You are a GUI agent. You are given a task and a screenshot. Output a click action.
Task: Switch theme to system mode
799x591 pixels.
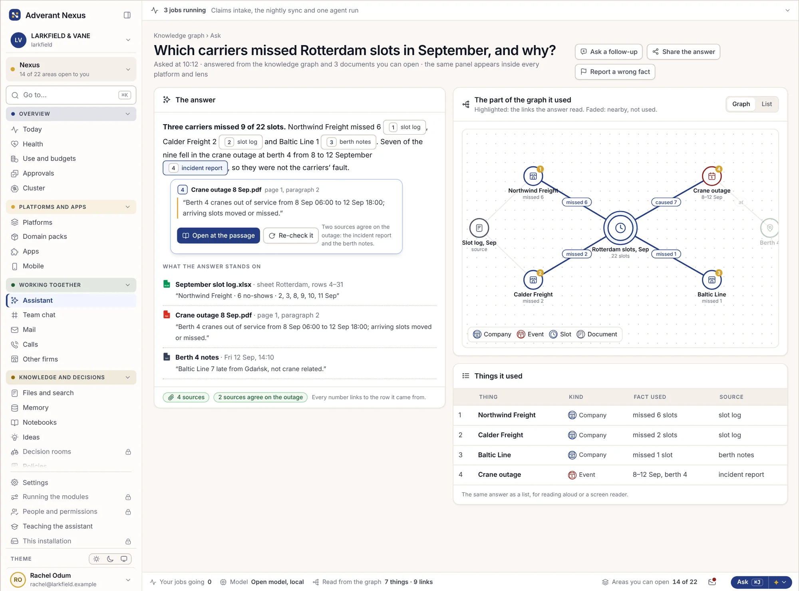coord(124,559)
